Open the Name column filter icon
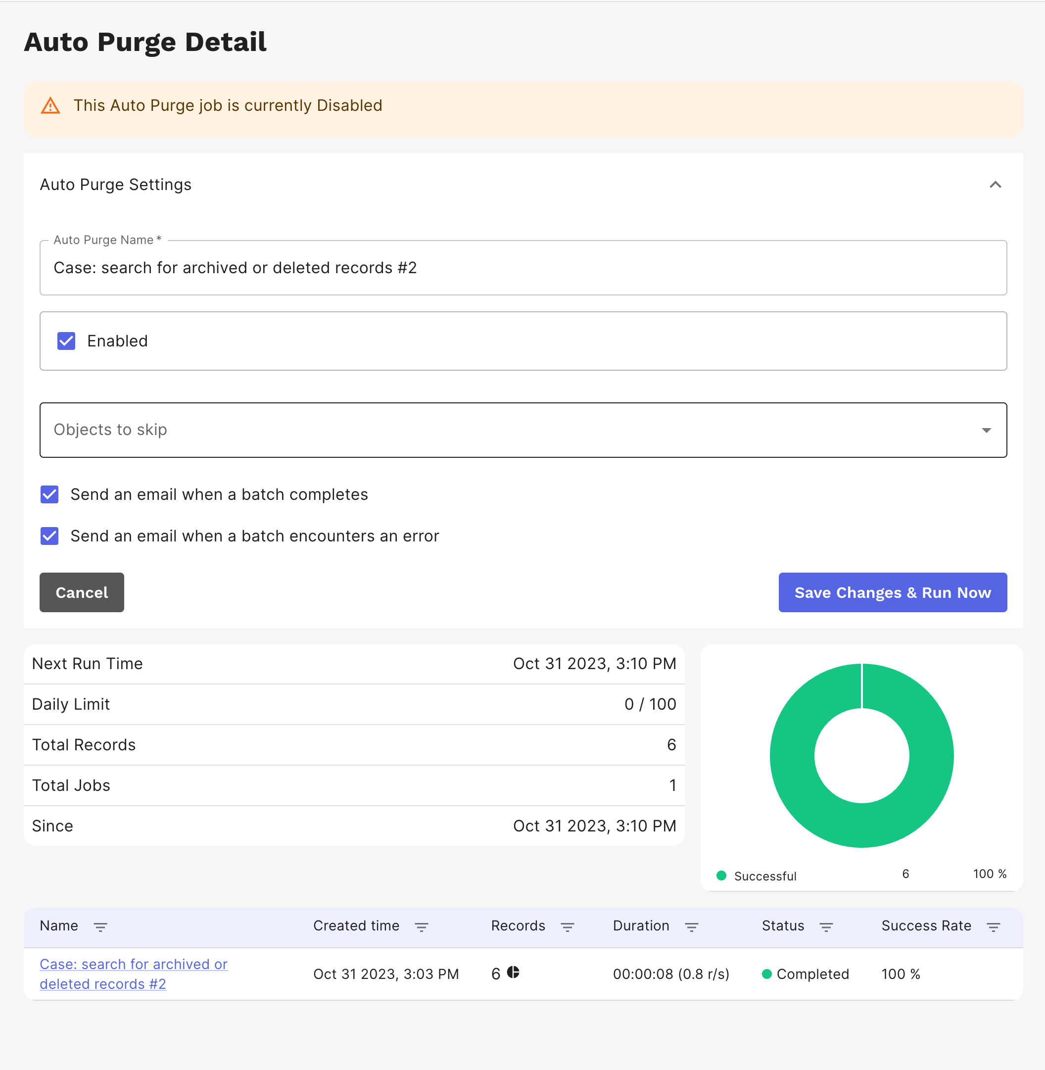1045x1070 pixels. tap(100, 926)
